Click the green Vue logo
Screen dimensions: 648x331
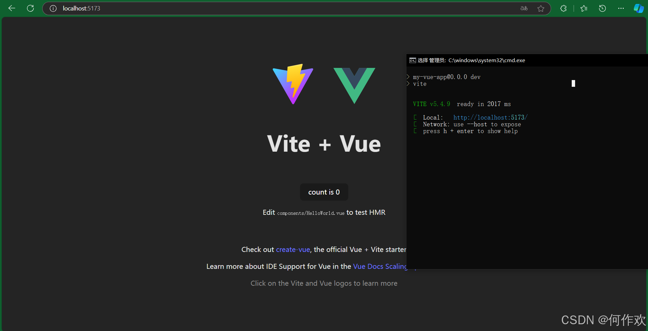click(x=354, y=86)
